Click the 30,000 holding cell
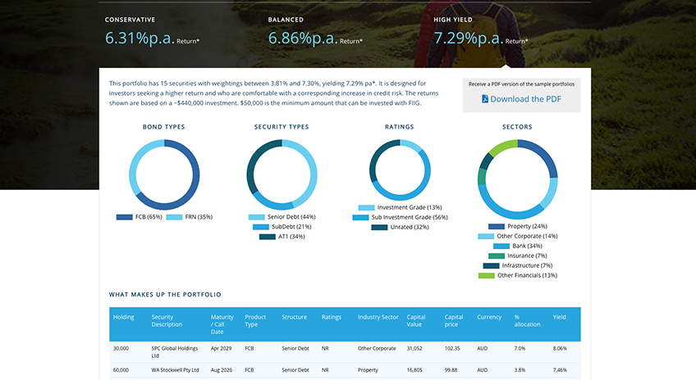Image resolution: width=696 pixels, height=380 pixels. coord(121,349)
